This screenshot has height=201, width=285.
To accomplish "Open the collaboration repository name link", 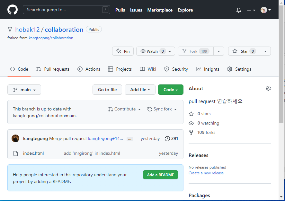I will (x=64, y=30).
